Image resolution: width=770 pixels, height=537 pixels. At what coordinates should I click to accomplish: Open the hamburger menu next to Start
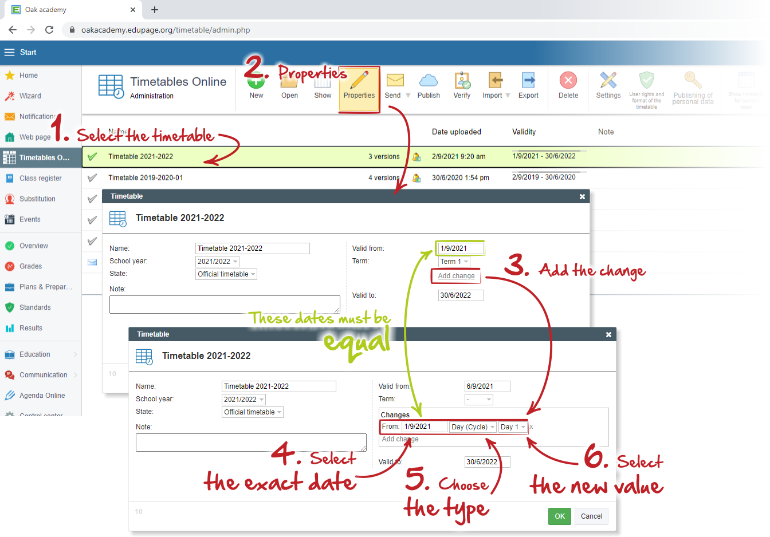coord(9,52)
